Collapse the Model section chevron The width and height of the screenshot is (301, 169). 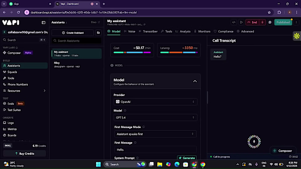pyautogui.click(x=195, y=81)
